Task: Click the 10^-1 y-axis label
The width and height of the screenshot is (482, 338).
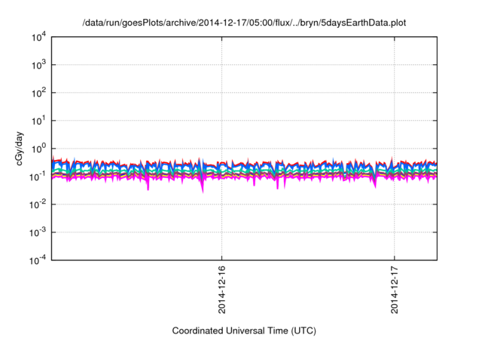Action: click(38, 177)
